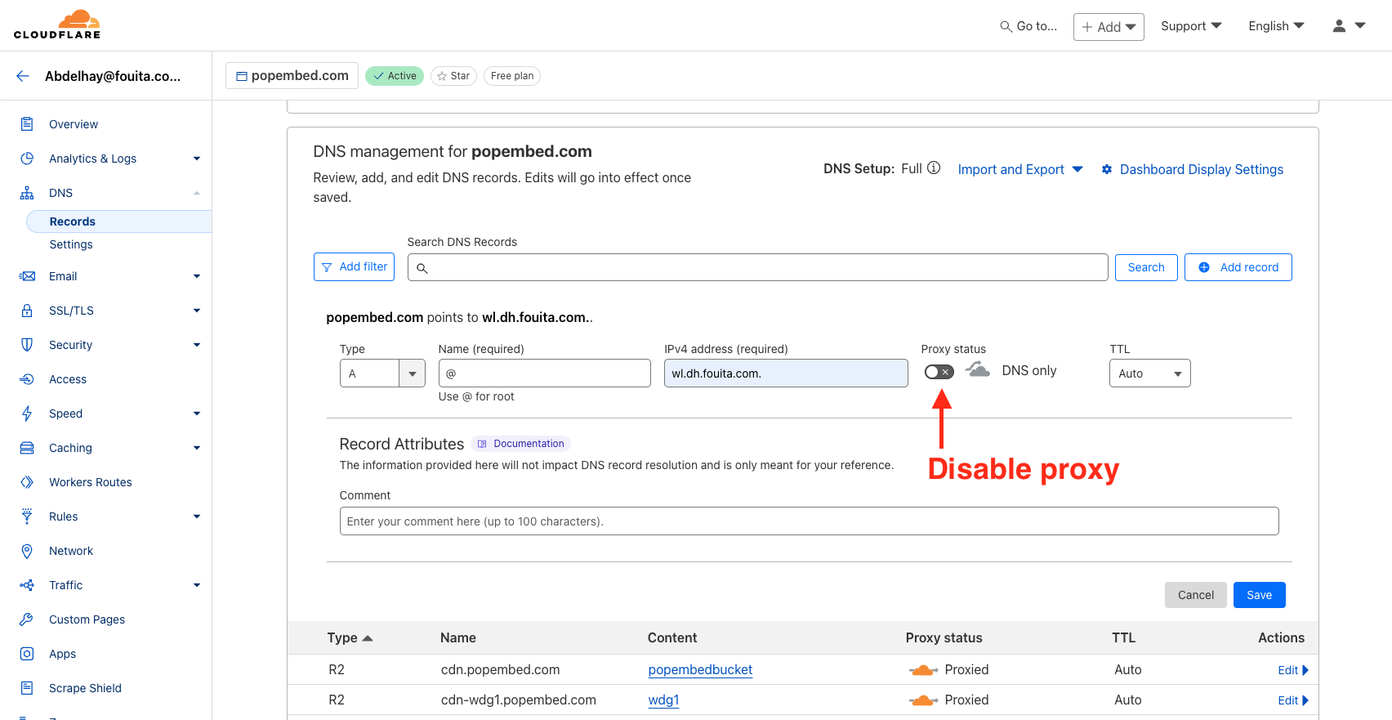Click the Speed lightning bolt icon
1392x720 pixels.
click(27, 414)
